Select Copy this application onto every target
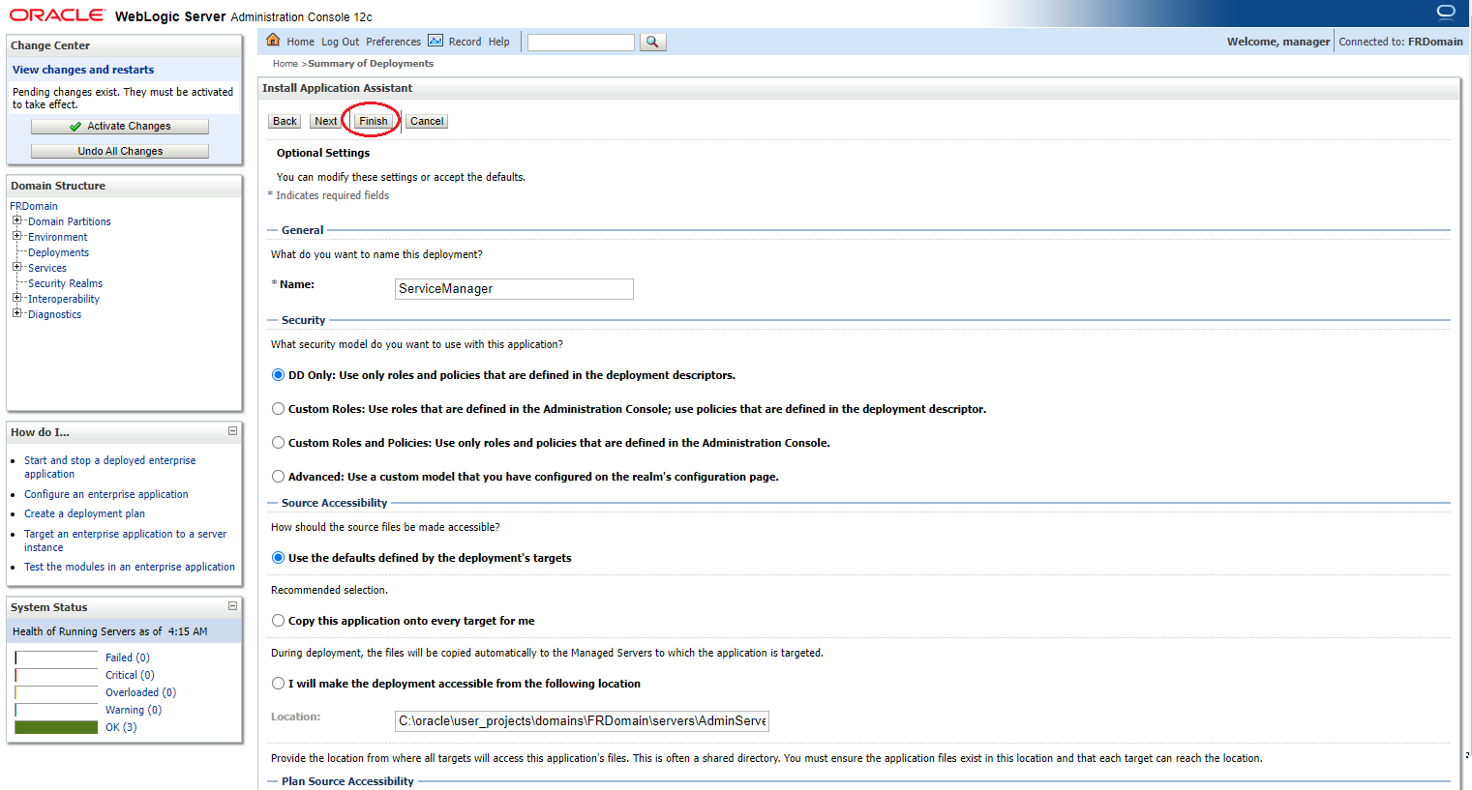 tap(278, 621)
